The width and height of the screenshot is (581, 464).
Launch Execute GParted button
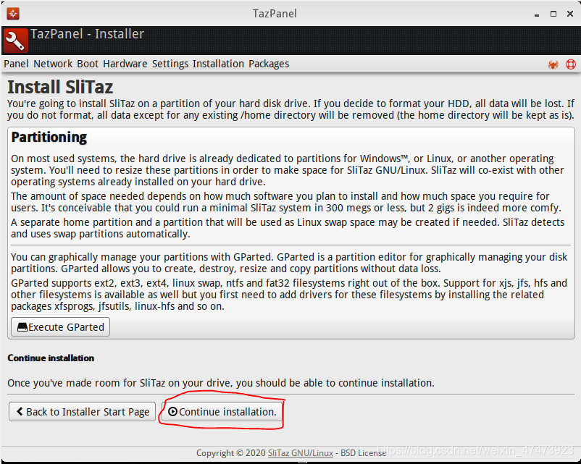[60, 327]
